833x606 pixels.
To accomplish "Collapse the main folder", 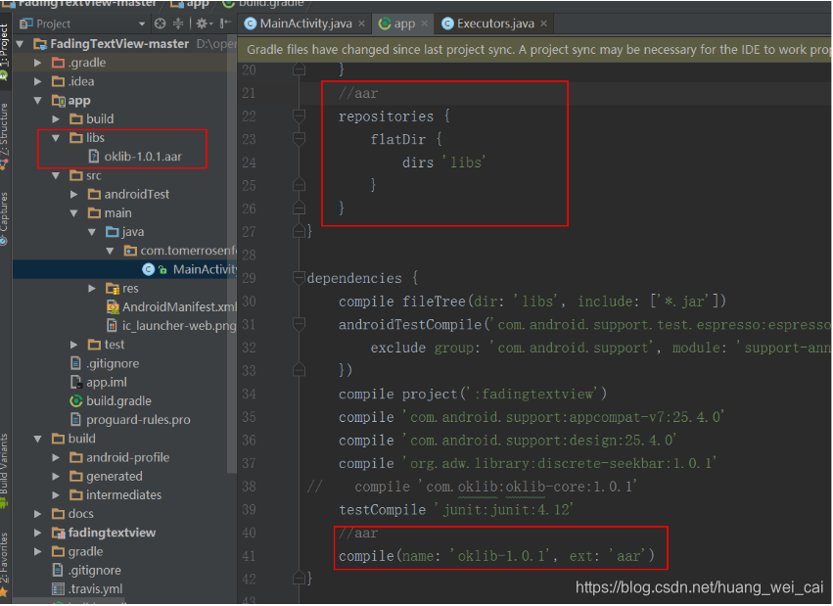I will (x=73, y=213).
